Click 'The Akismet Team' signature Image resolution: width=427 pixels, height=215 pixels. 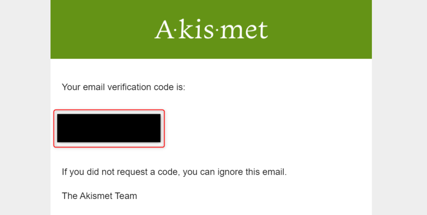(x=99, y=196)
